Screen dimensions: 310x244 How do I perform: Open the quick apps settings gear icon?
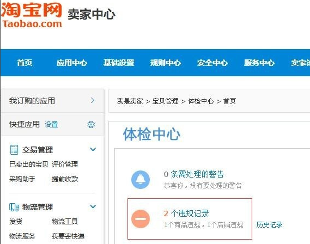91,125
